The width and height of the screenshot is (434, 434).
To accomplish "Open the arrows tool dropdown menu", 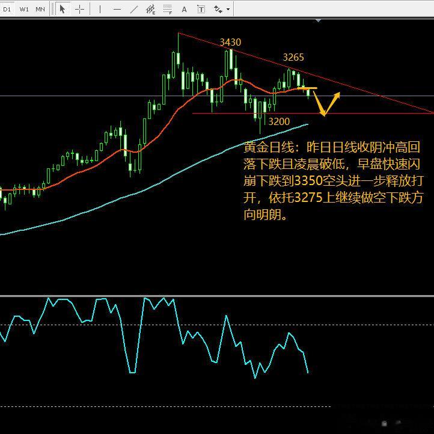I will 228,10.
